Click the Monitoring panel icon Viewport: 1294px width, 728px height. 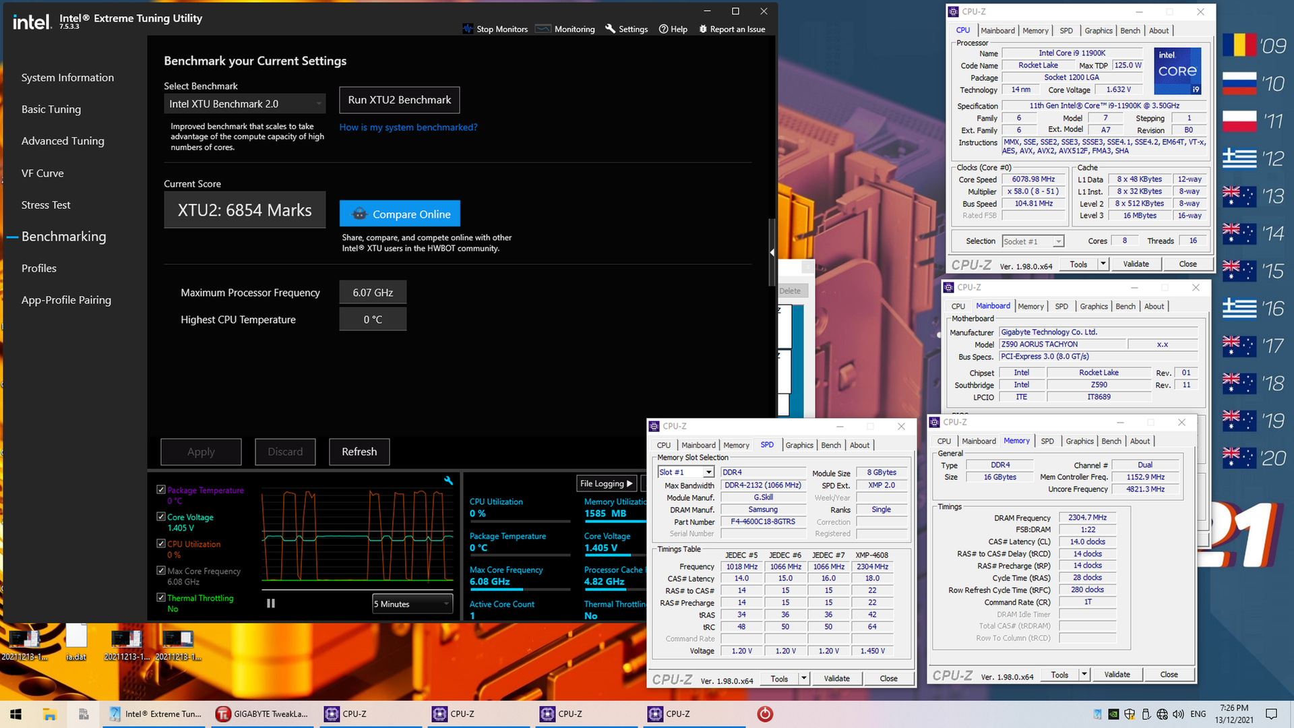543,29
